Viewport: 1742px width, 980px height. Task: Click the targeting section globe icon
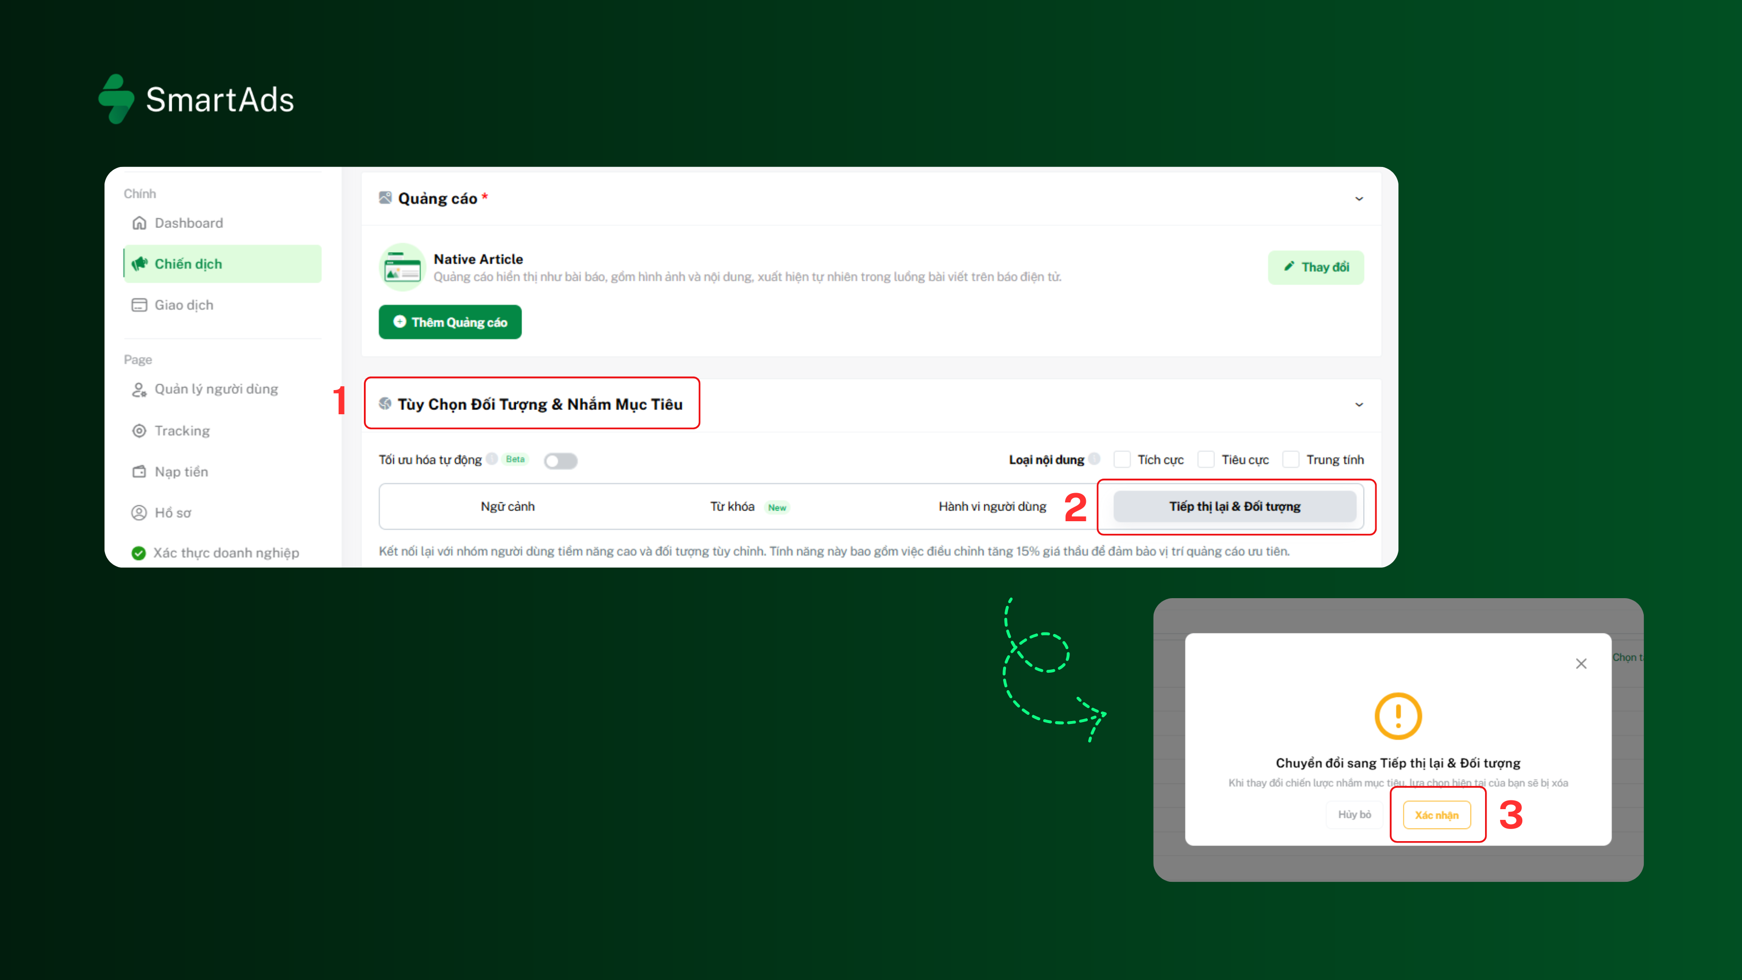pos(386,404)
